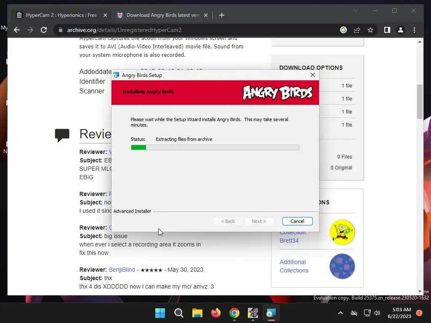This screenshot has height=323, width=431.
Task: Click the Angry Birds Setup title icon
Action: click(116, 75)
